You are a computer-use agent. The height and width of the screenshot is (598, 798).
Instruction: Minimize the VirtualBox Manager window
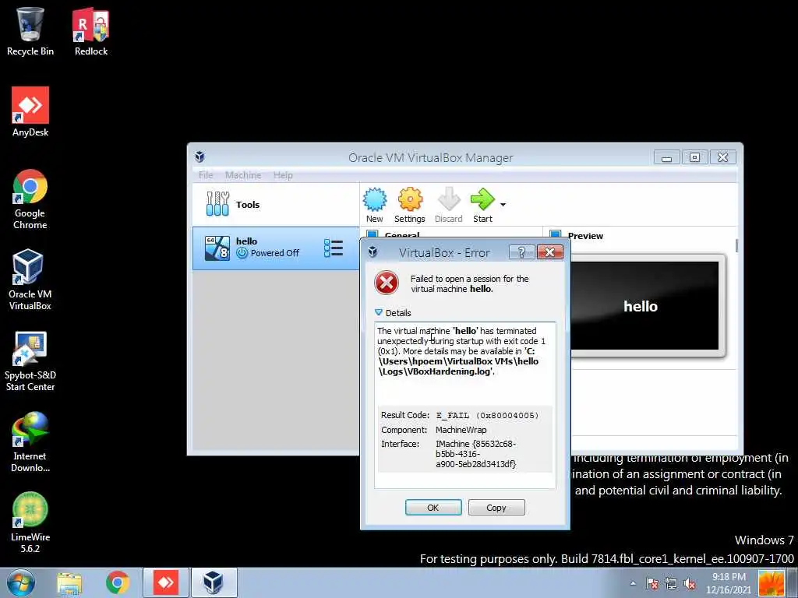click(x=666, y=157)
